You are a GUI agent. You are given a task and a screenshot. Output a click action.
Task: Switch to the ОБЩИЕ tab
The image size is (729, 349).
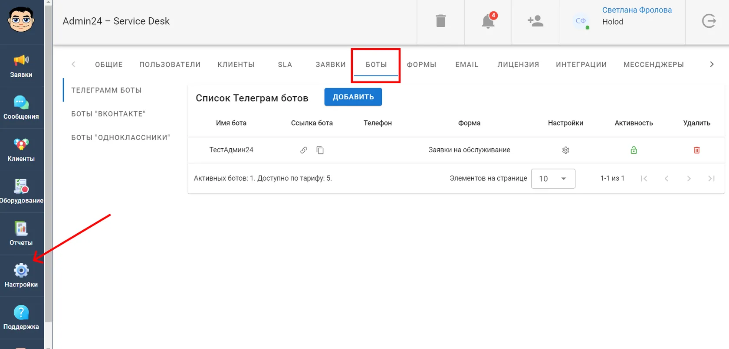click(109, 65)
